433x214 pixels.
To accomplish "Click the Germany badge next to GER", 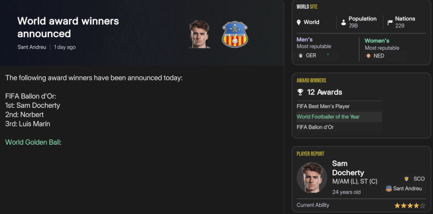I will [x=301, y=55].
